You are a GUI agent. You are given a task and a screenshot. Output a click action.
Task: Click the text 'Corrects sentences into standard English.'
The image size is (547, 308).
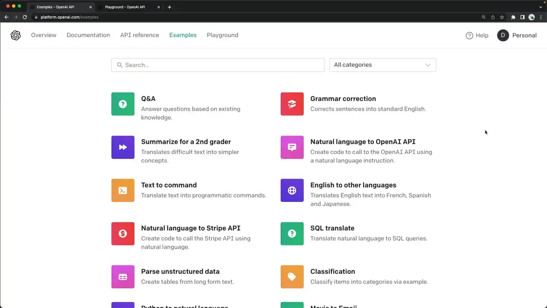368,109
